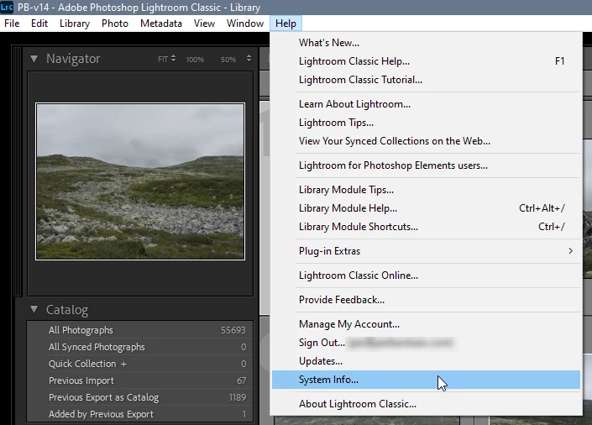
Task: Set Navigator zoom to 100%
Action: [x=195, y=60]
